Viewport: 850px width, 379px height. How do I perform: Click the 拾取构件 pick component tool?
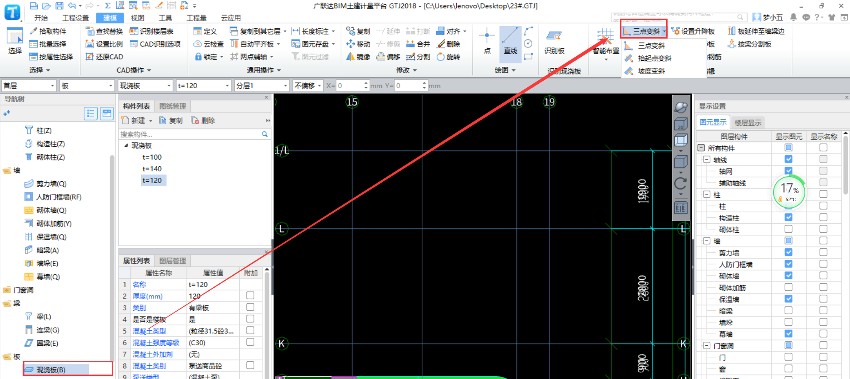pos(48,31)
